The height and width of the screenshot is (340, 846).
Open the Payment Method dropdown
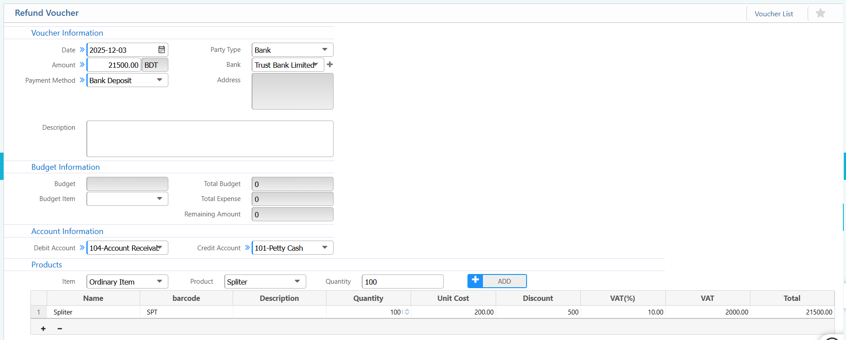click(160, 80)
